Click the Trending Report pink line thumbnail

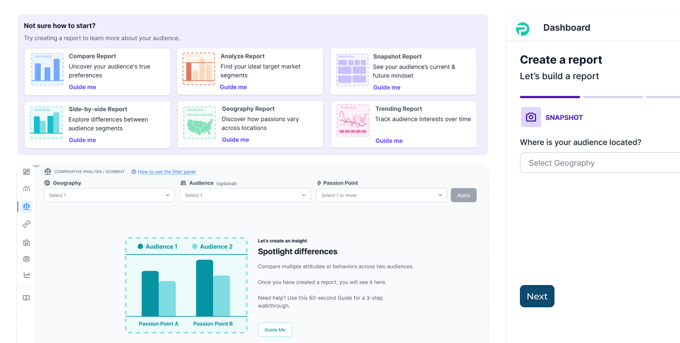(x=353, y=120)
